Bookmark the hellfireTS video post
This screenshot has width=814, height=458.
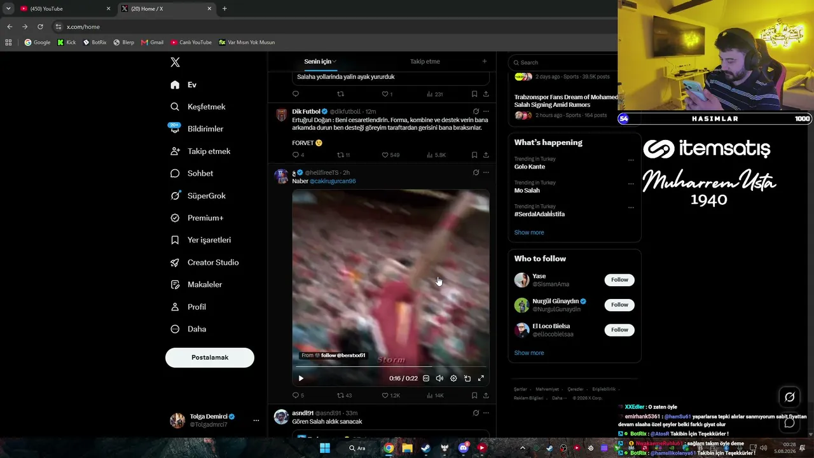point(474,396)
